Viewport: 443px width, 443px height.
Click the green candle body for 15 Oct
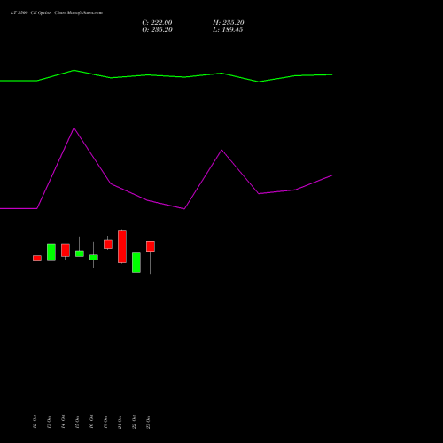(x=80, y=253)
